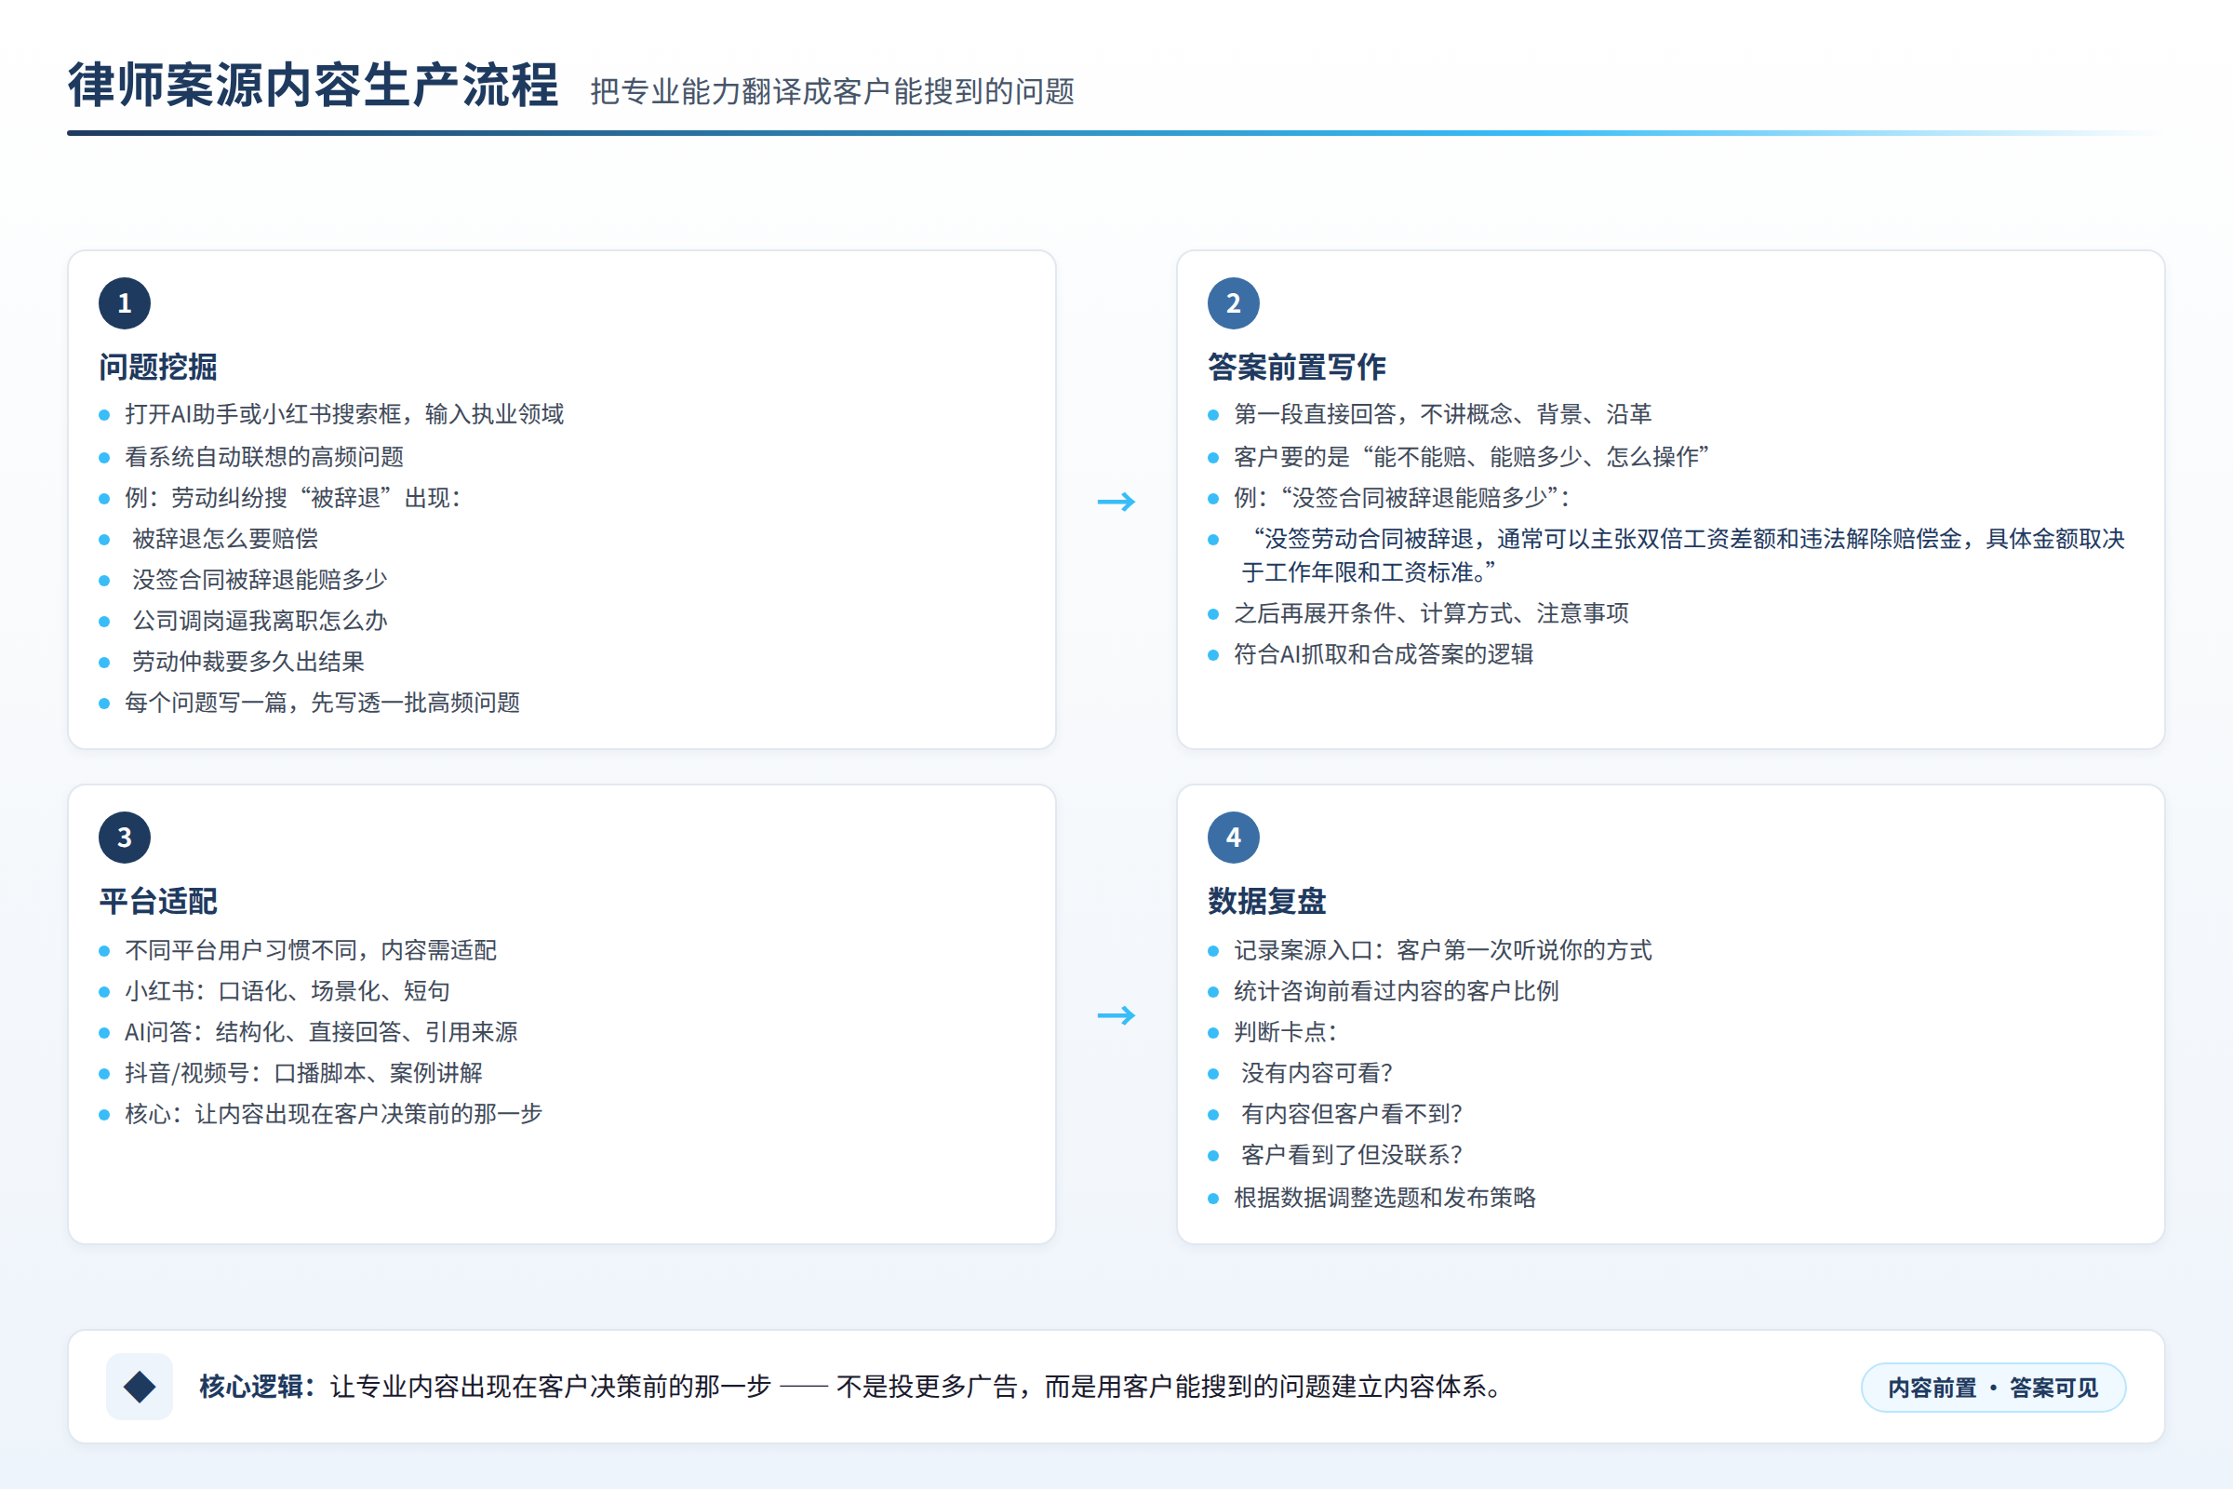Viewport: 2233px width, 1489px height.
Task: Click the number 3 circle badge
Action: 125,838
